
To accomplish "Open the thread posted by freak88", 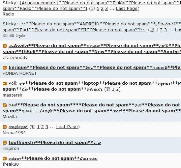I will click(53, 158).
